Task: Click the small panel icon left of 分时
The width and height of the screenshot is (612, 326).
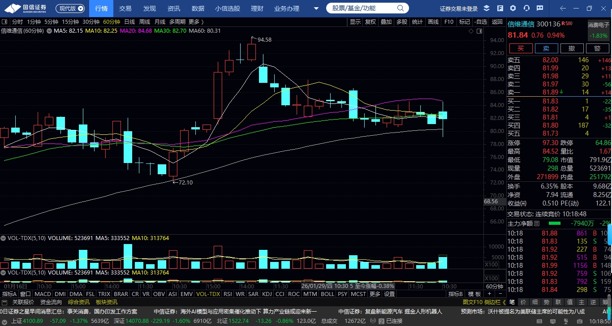Action: (4, 21)
